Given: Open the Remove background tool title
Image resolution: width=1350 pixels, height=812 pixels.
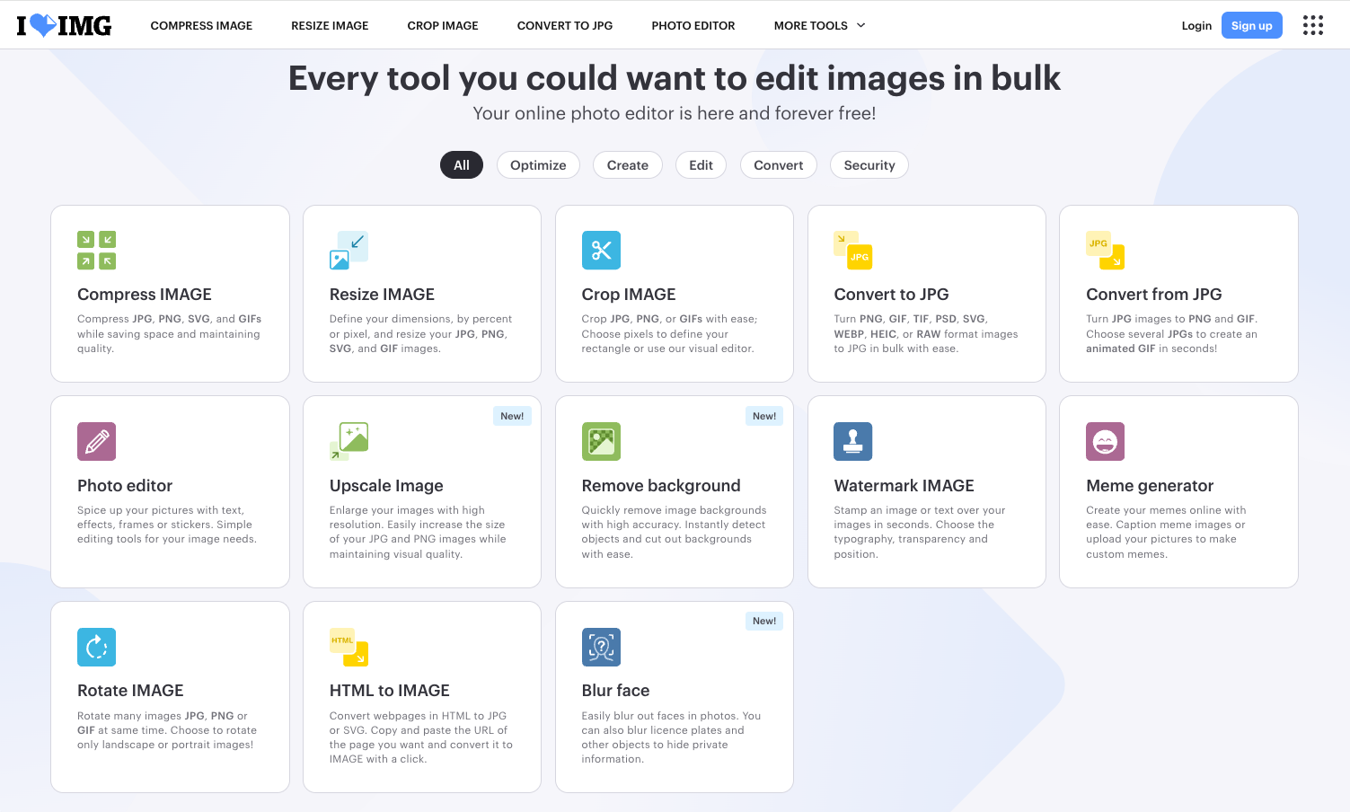Looking at the screenshot, I should 661,486.
